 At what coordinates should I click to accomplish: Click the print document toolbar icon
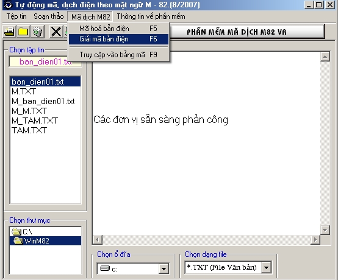(10, 32)
